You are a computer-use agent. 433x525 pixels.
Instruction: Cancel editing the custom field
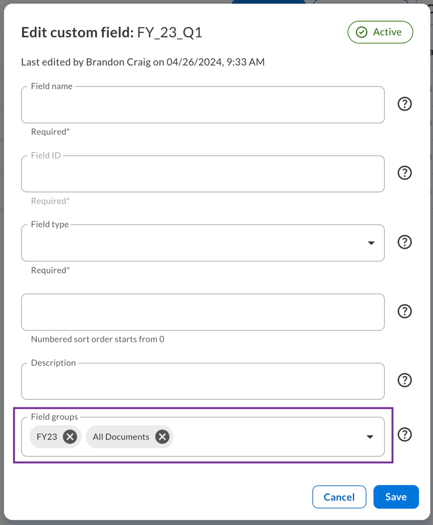tap(339, 497)
